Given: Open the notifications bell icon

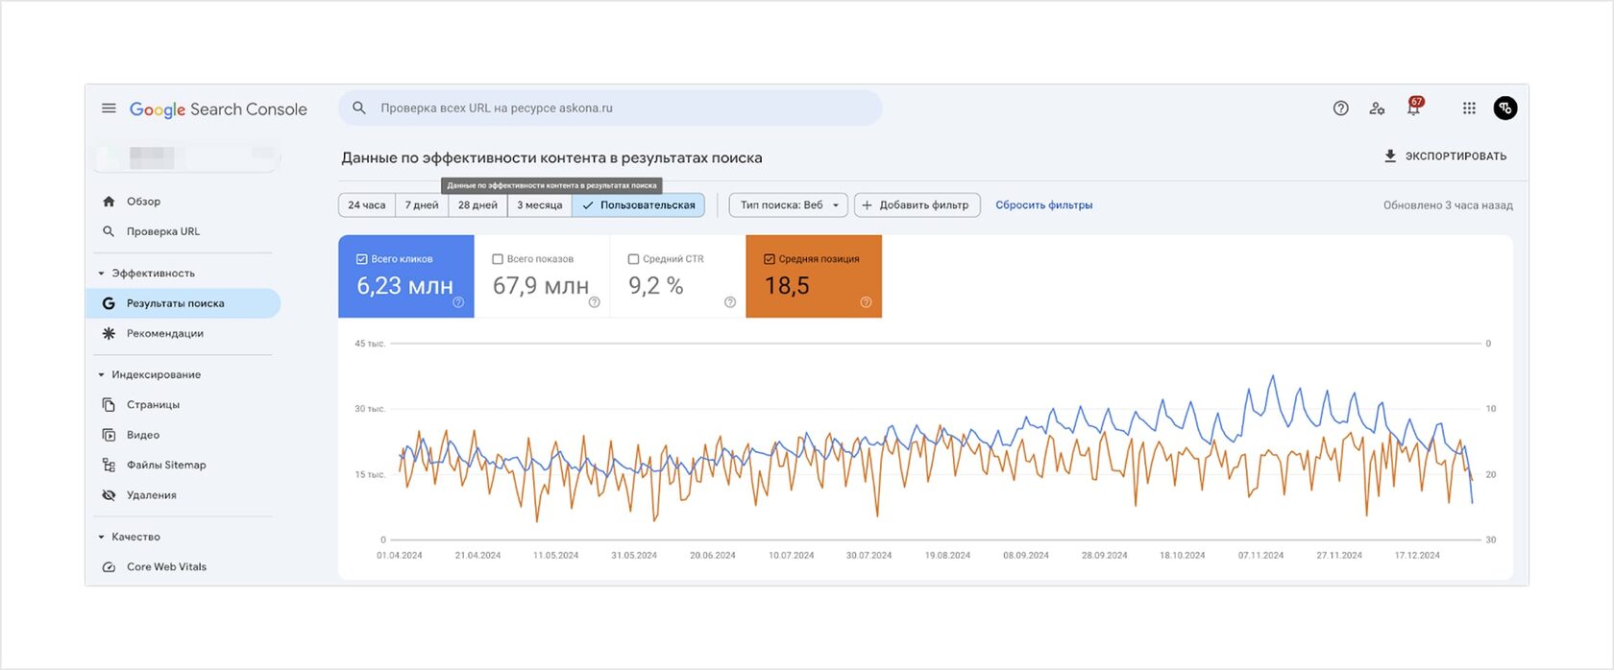Looking at the screenshot, I should pyautogui.click(x=1413, y=108).
